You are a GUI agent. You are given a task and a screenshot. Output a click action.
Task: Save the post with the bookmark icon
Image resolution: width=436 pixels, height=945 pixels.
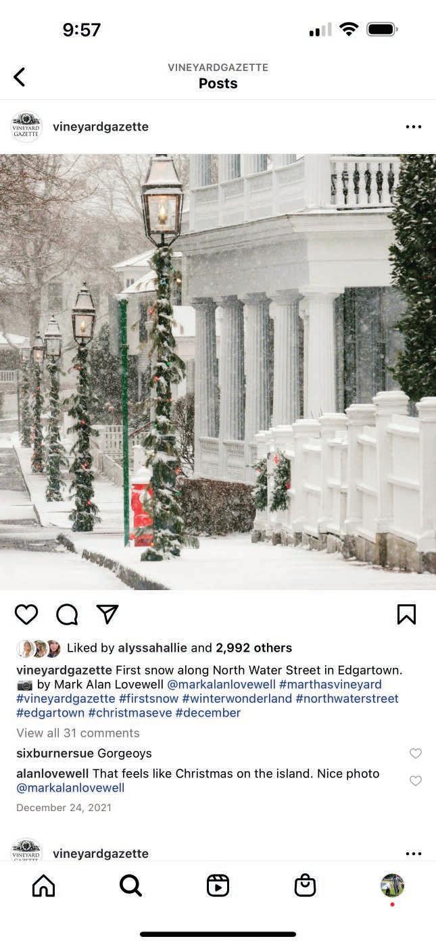pos(406,614)
